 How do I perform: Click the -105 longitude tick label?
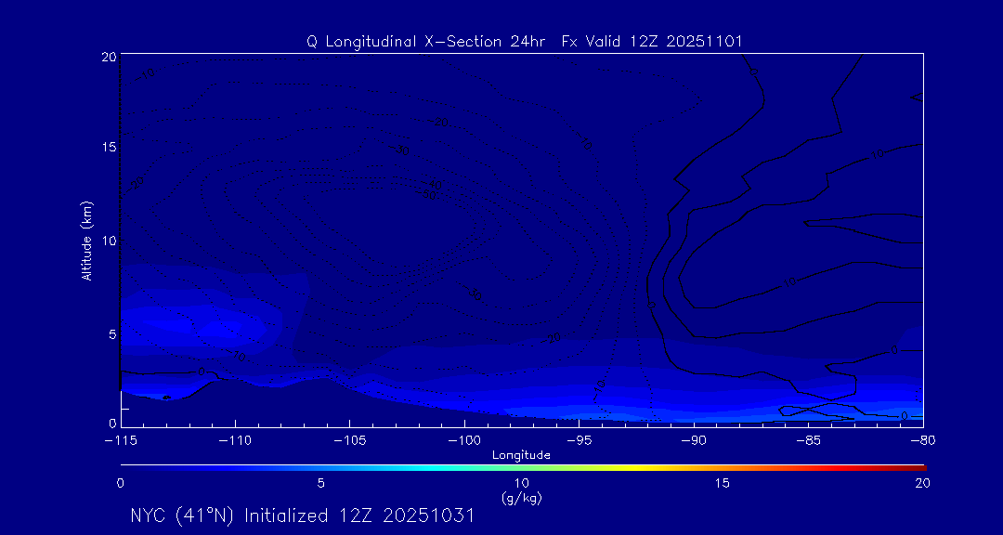[x=349, y=441]
